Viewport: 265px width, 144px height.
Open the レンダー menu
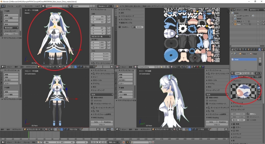[19, 6]
